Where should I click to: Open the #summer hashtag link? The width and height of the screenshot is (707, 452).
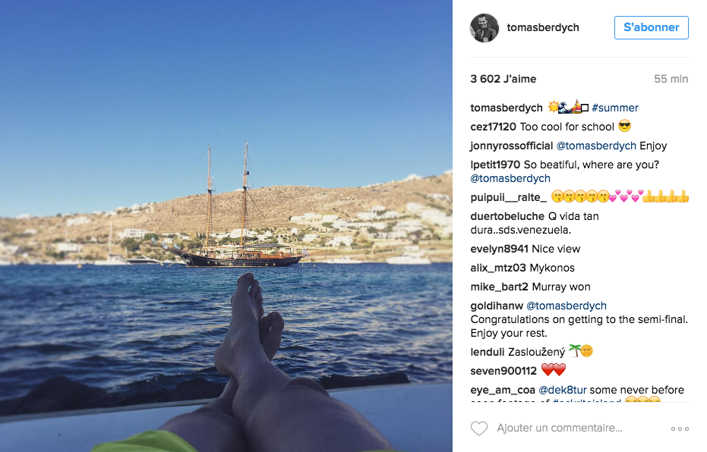(615, 108)
